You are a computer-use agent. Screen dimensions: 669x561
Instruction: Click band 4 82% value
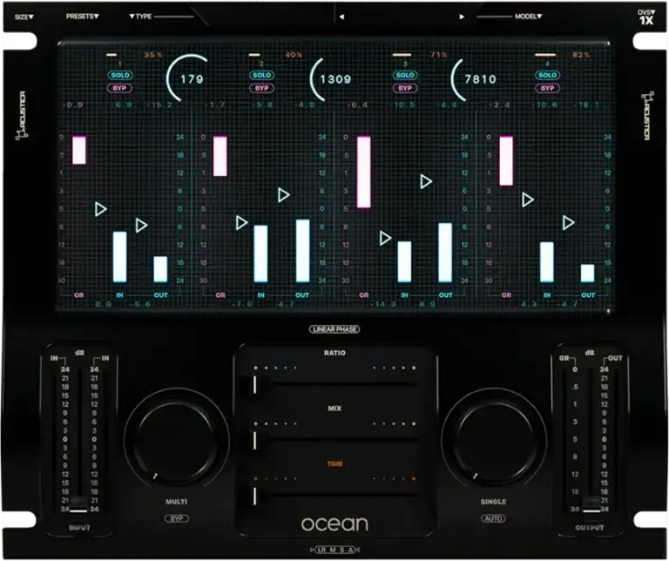pos(582,55)
